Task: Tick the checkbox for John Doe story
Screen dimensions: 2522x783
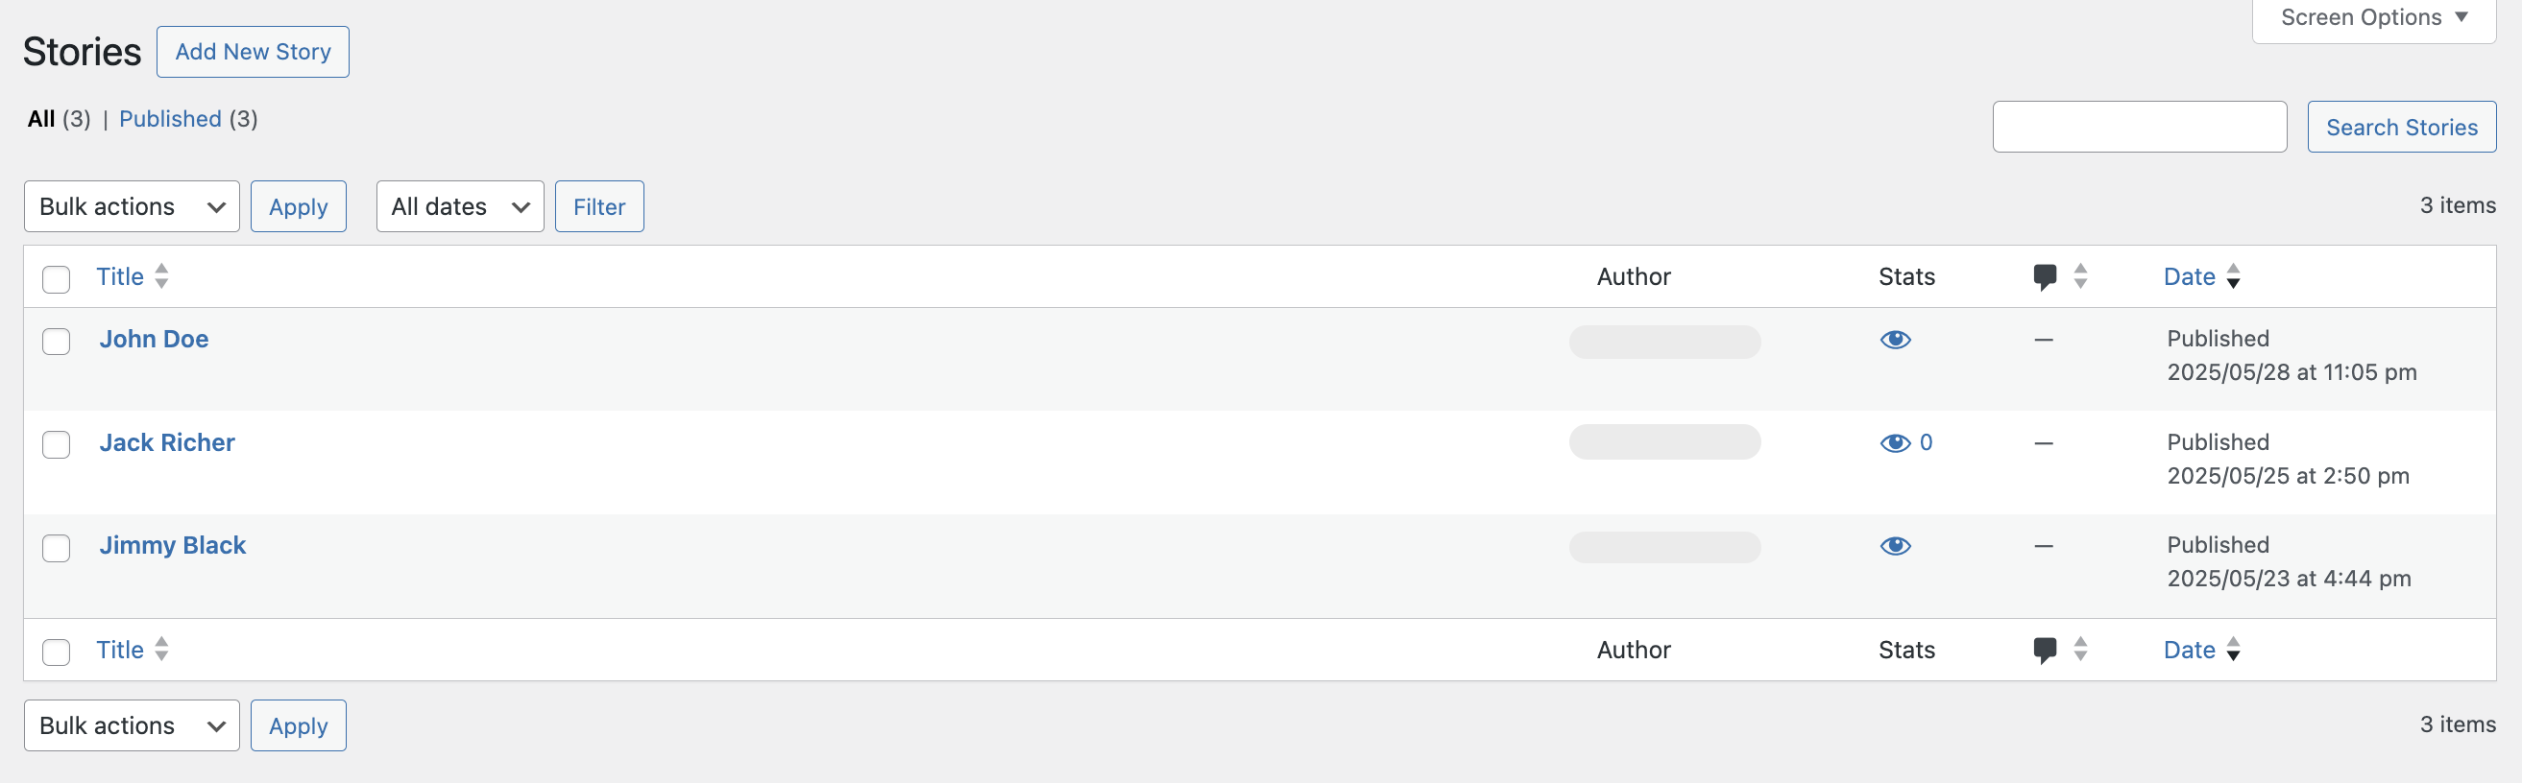Action: [x=57, y=342]
